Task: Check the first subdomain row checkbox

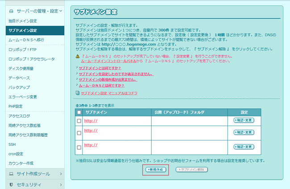Action: (79, 121)
